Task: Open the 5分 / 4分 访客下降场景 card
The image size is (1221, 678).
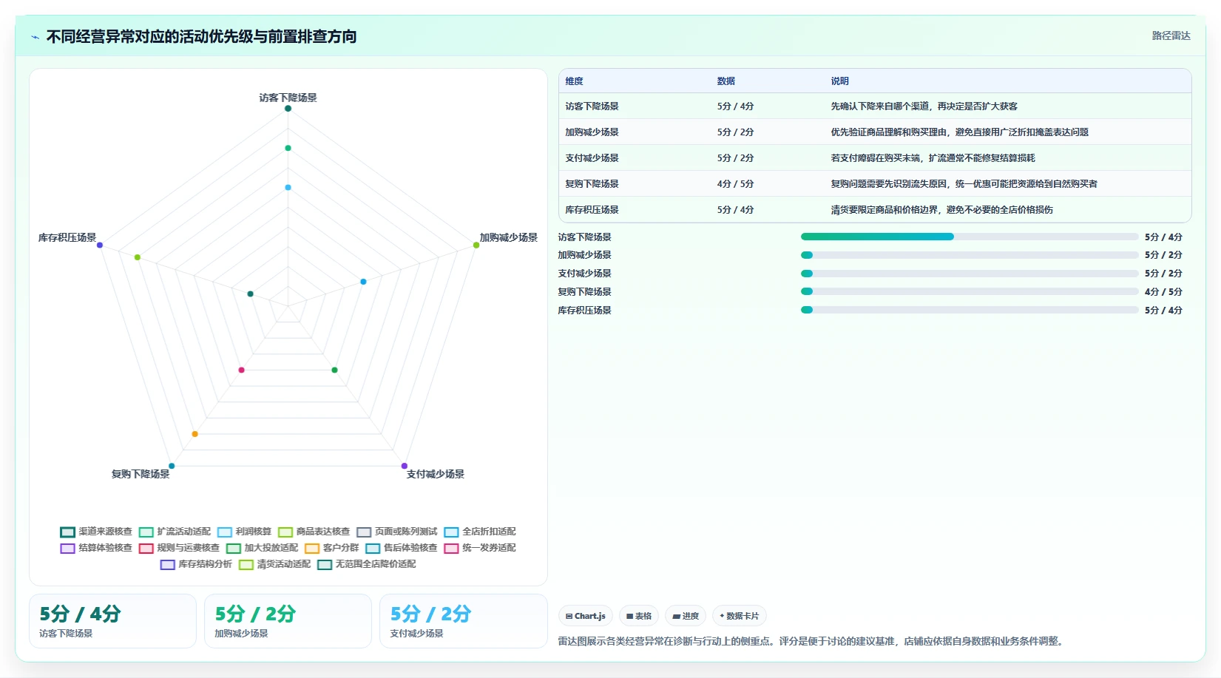Action: coord(112,621)
